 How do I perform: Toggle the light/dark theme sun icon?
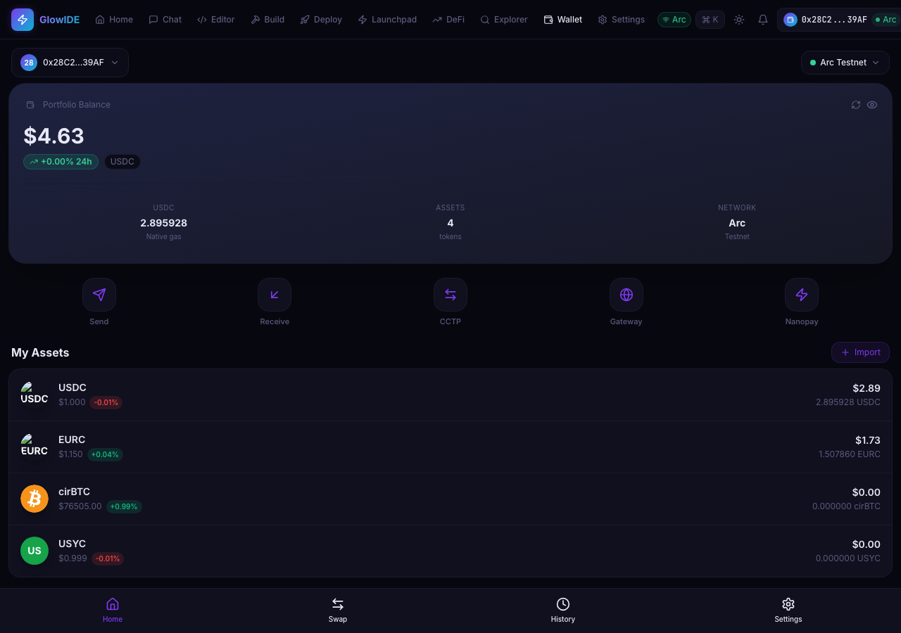[x=739, y=20]
